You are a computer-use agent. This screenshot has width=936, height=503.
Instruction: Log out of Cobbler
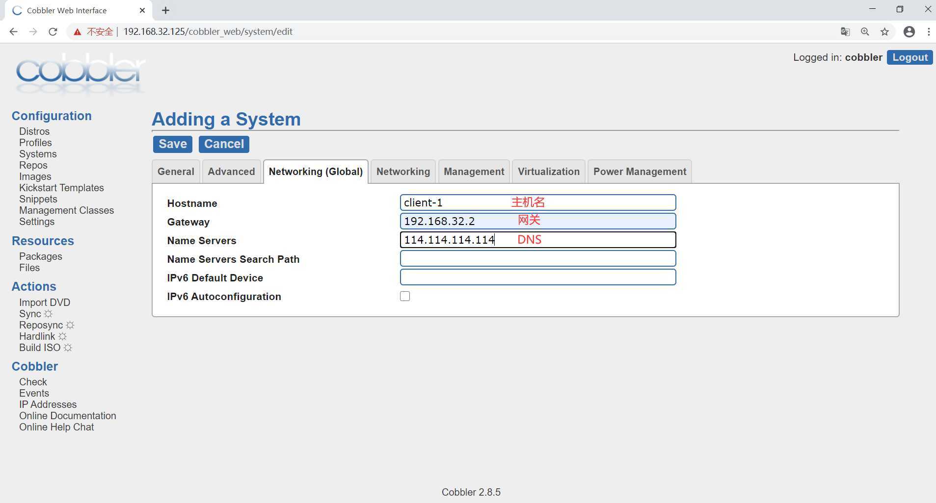tap(909, 57)
